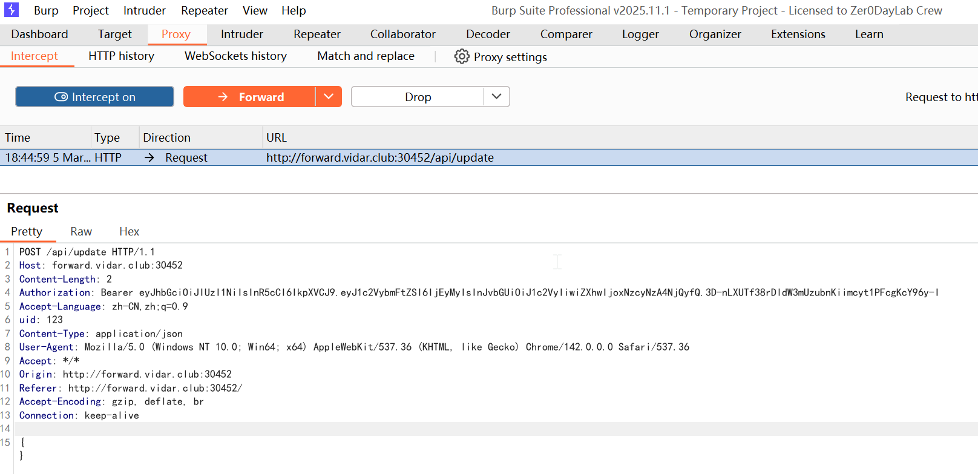Expand the Drop dropdown chevron

pos(496,97)
